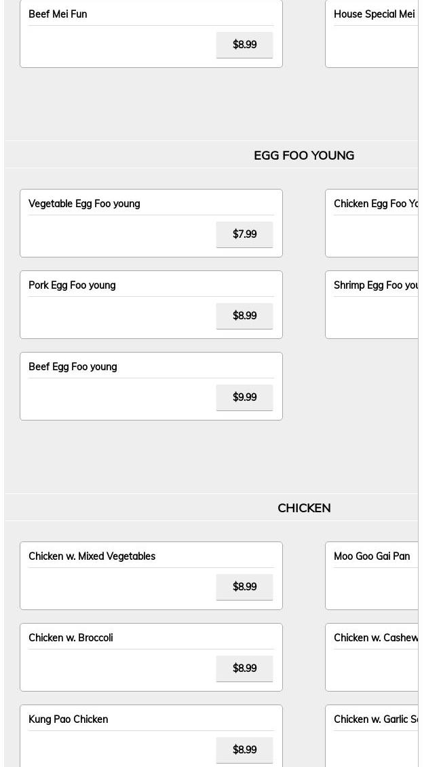Image resolution: width=441 pixels, height=767 pixels.
Task: Click $8.99 price for Chicken w. Mixed Vegetables
Action: pyautogui.click(x=244, y=587)
